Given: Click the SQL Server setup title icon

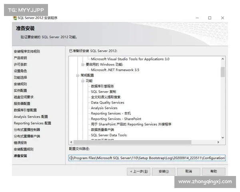Looking at the screenshot, I should coord(15,18).
